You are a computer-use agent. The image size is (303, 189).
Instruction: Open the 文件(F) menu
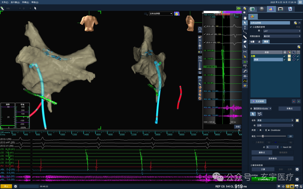pyautogui.click(x=5, y=2)
